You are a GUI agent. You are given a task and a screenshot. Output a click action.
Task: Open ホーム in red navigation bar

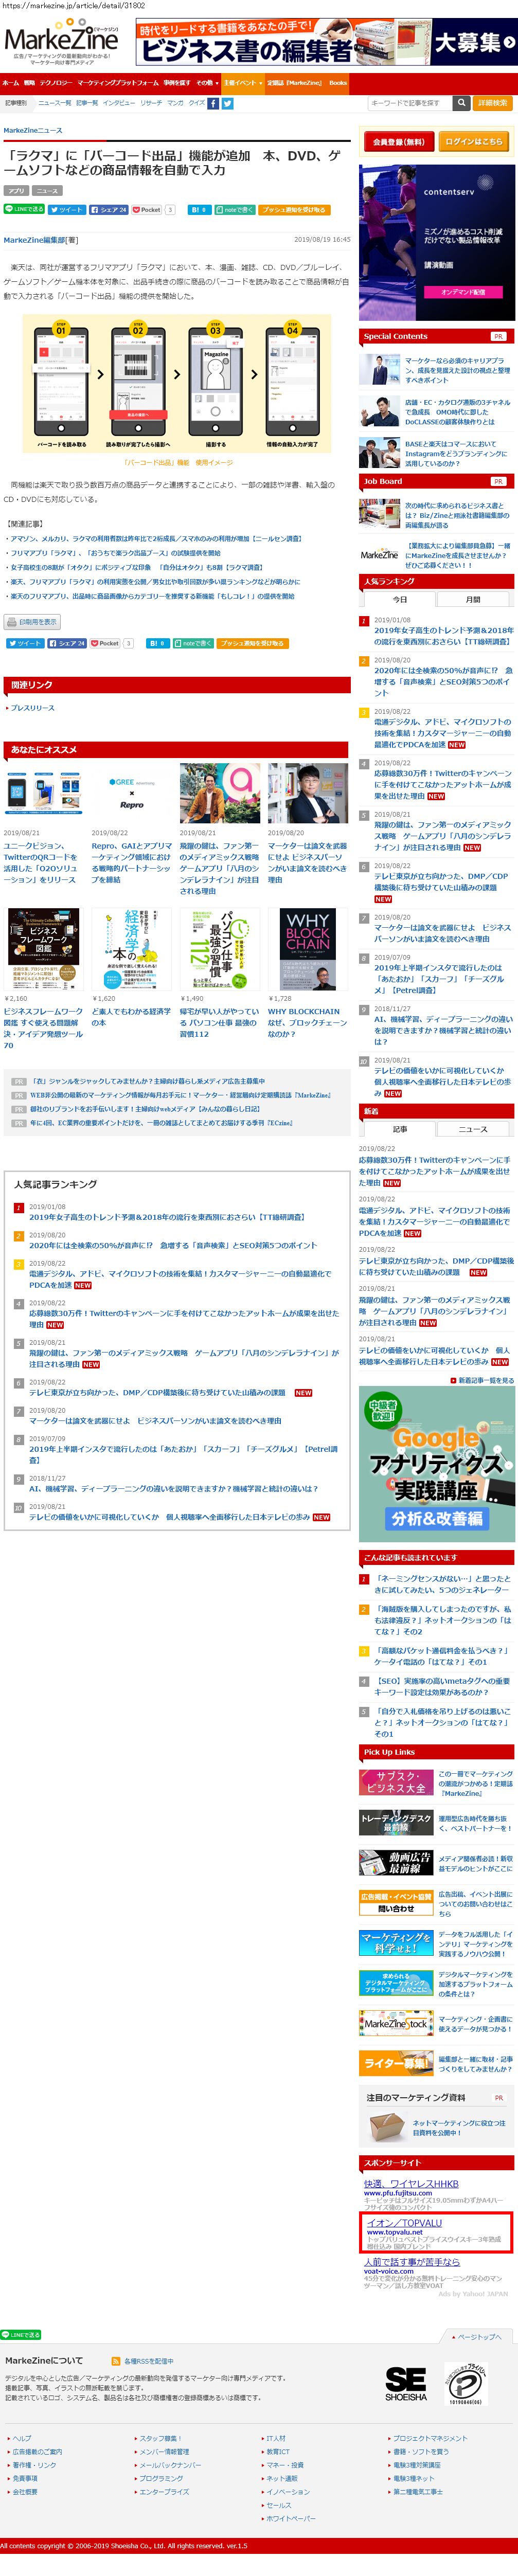coord(10,83)
